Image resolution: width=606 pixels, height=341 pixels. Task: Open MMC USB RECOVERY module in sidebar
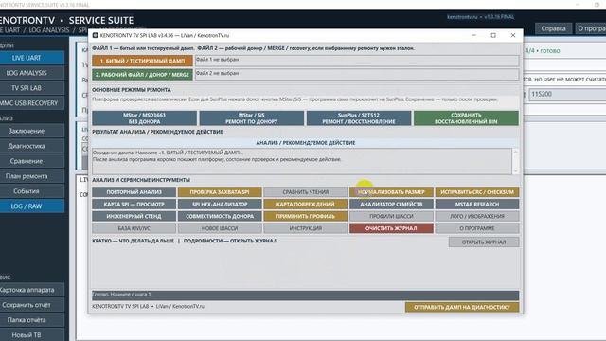[x=31, y=103]
